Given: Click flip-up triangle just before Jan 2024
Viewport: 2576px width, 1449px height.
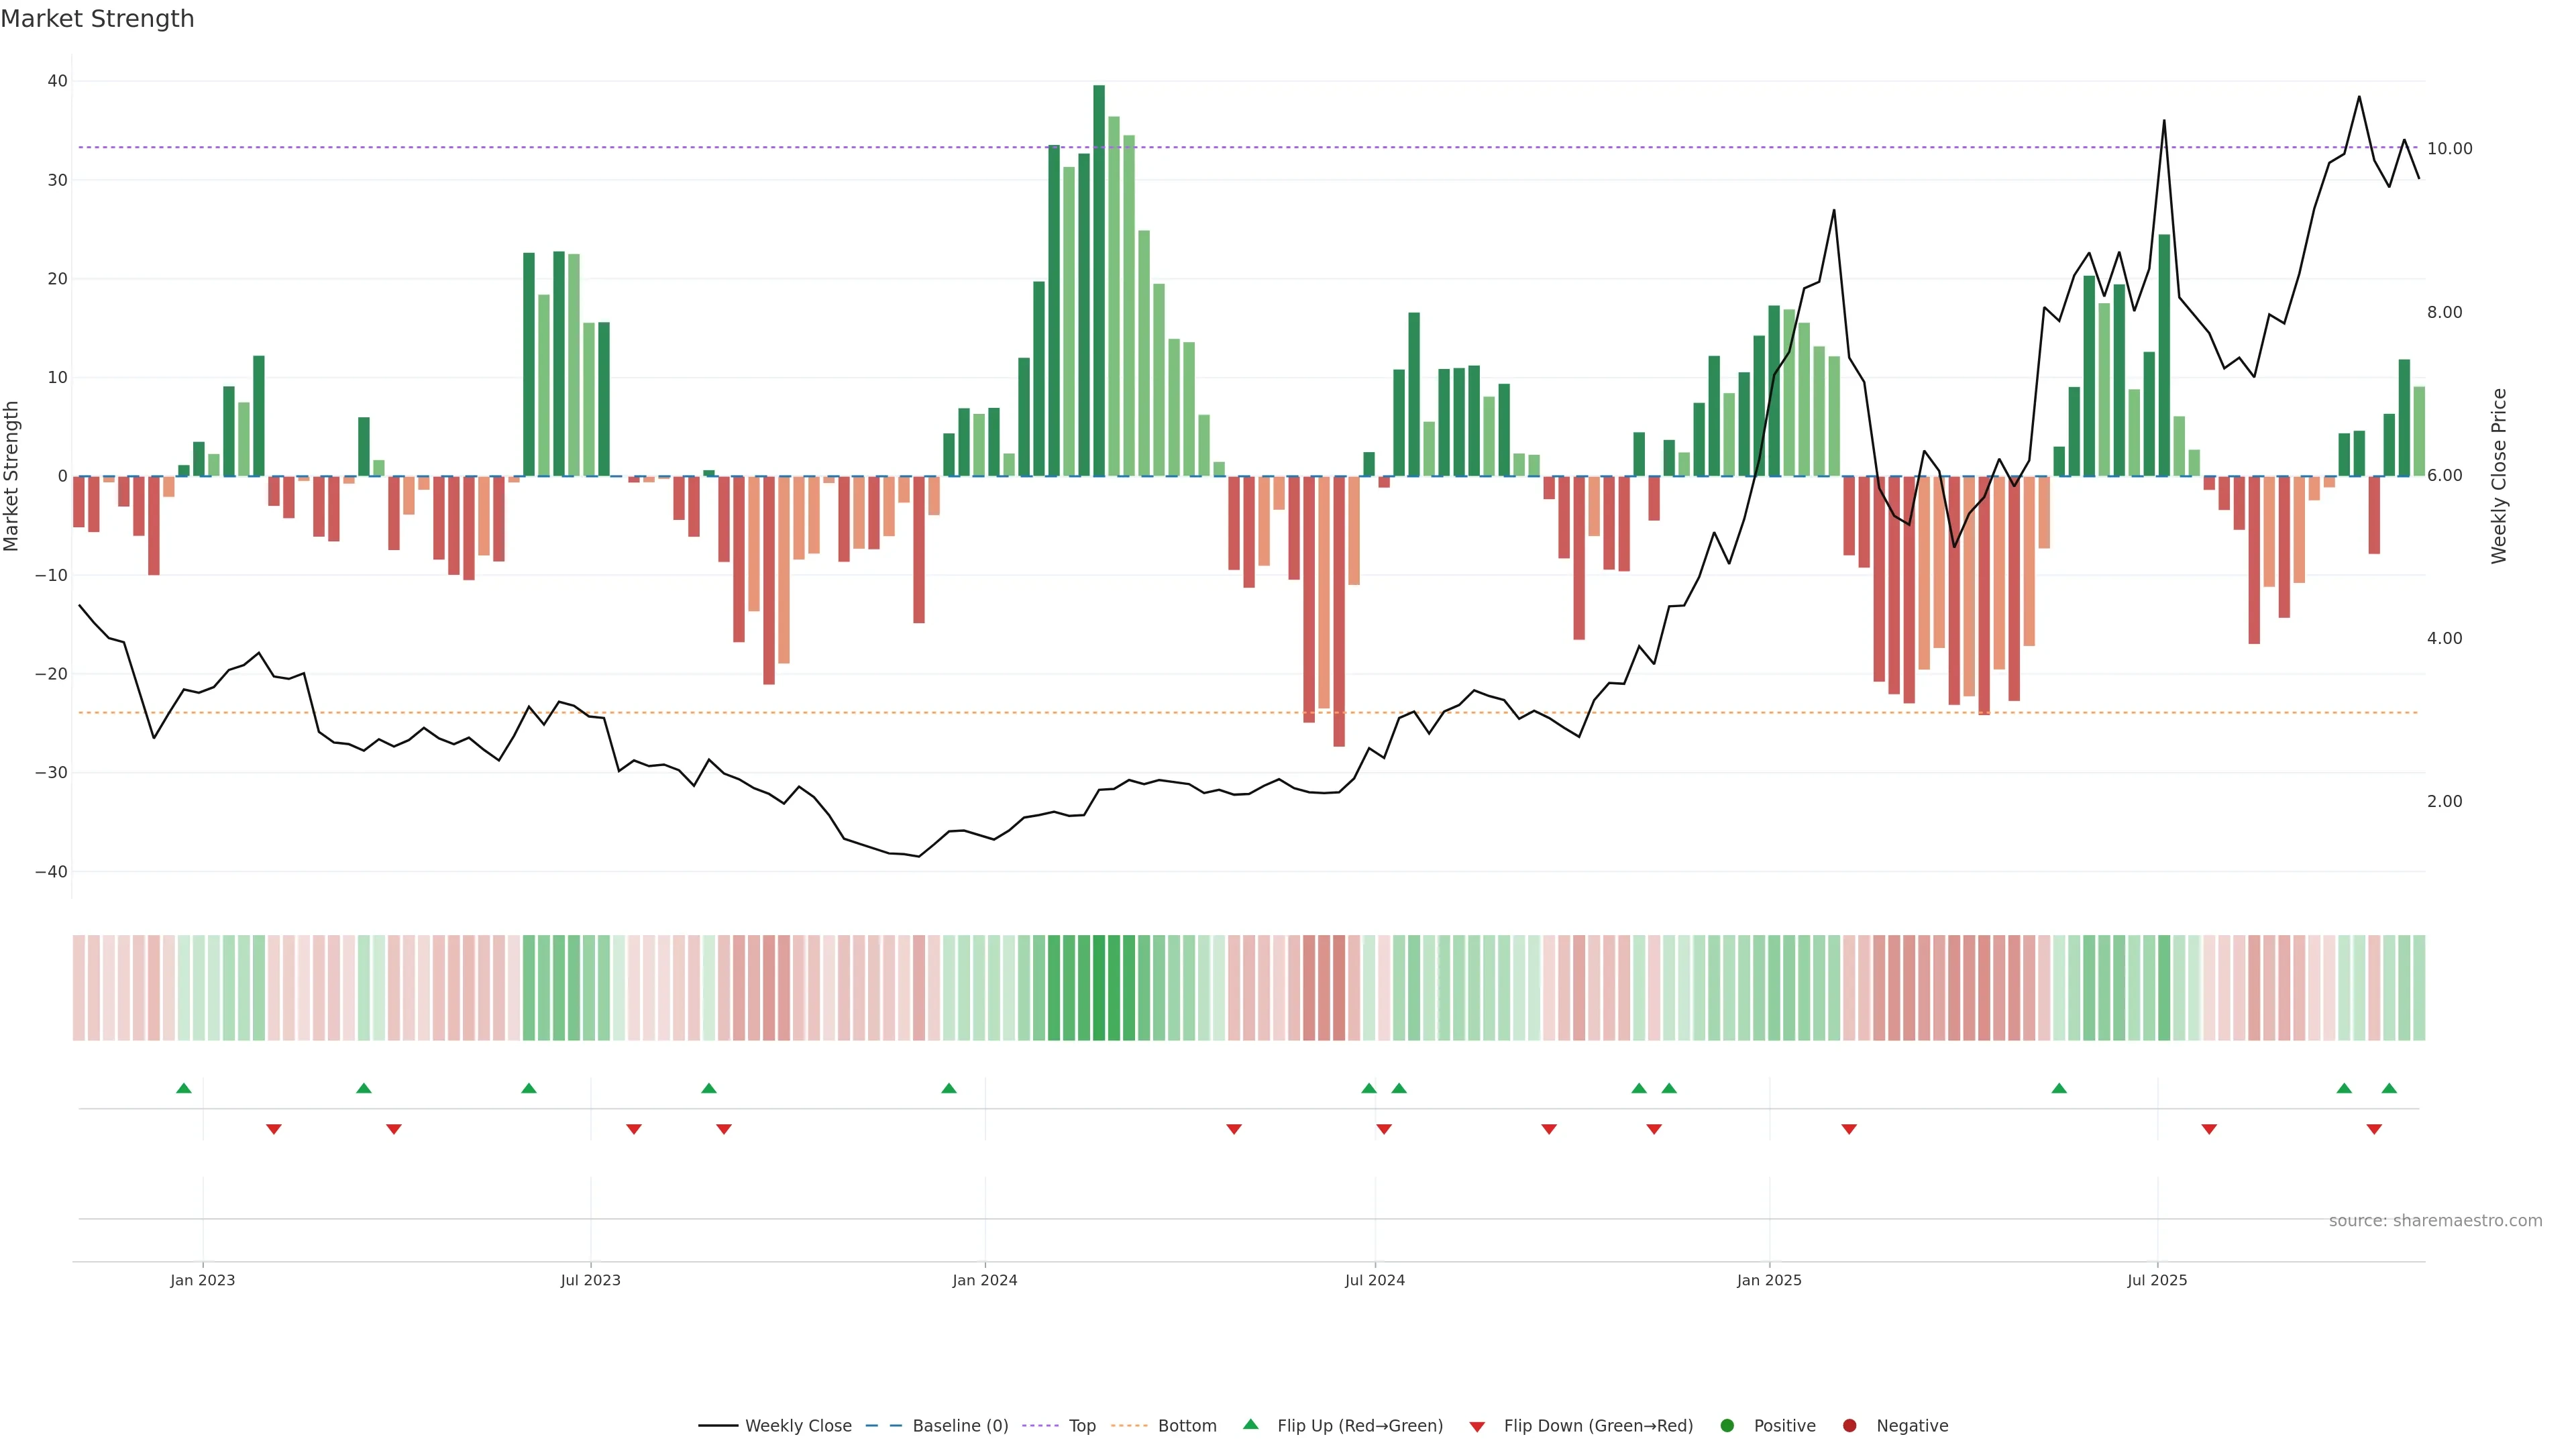Looking at the screenshot, I should [x=949, y=1088].
